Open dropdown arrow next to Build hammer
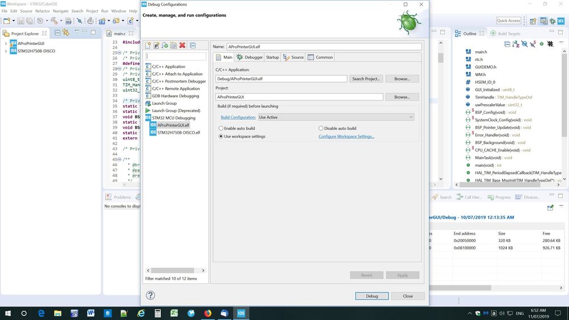569x320 pixels. (60, 21)
